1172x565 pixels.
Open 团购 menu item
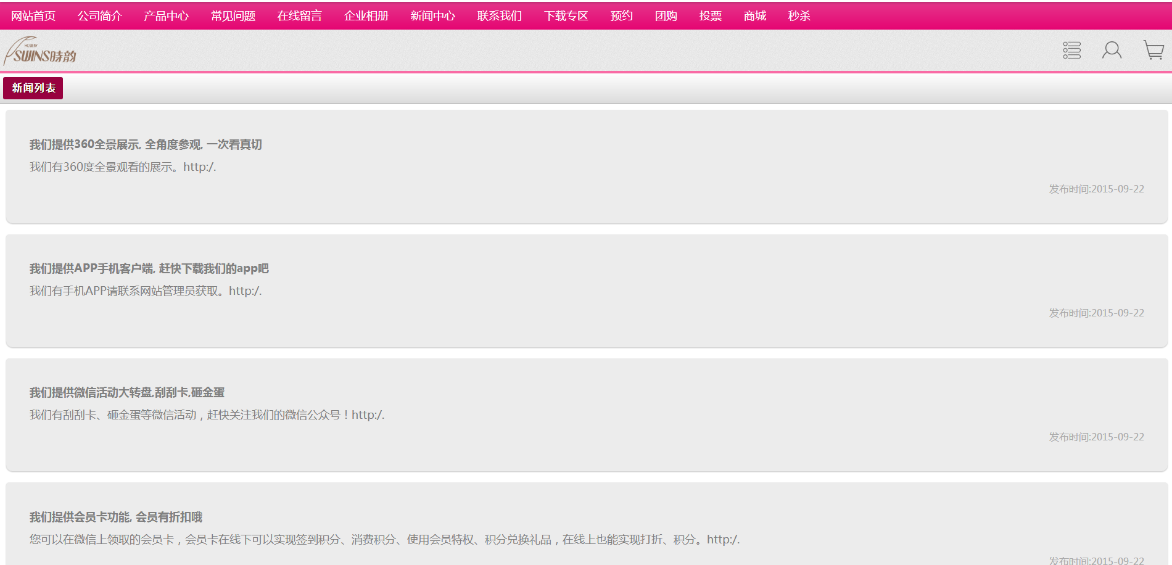pos(666,16)
